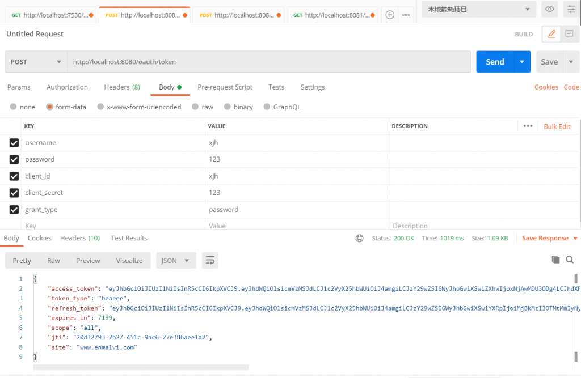
Task: Toggle the wrap lines icon in response
Action: pyautogui.click(x=210, y=261)
